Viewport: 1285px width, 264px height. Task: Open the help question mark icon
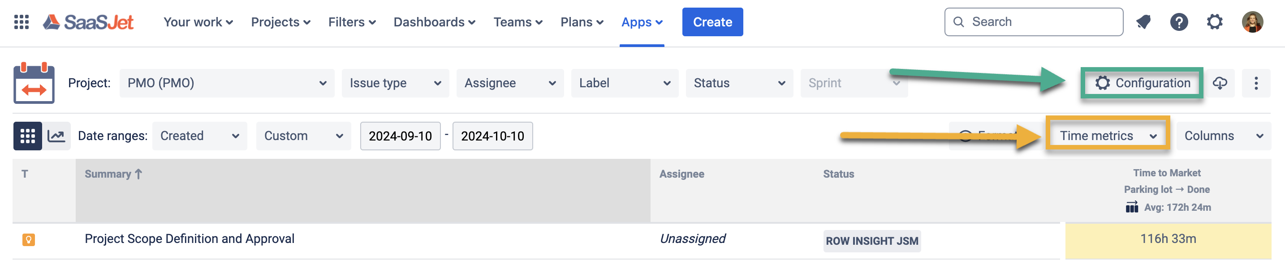point(1179,22)
